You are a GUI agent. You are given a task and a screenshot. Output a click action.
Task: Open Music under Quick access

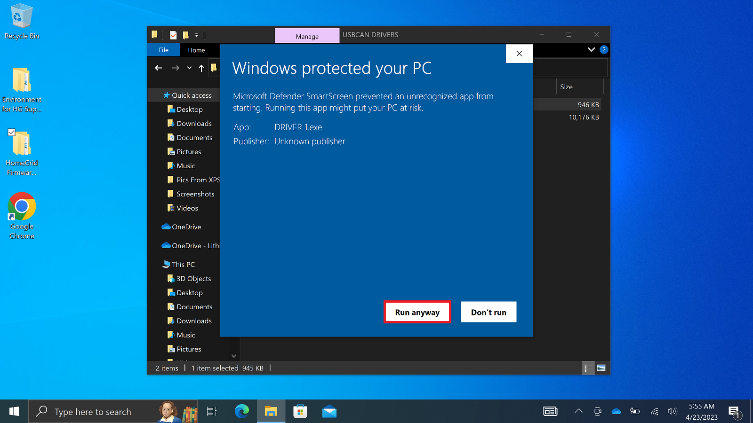click(181, 165)
